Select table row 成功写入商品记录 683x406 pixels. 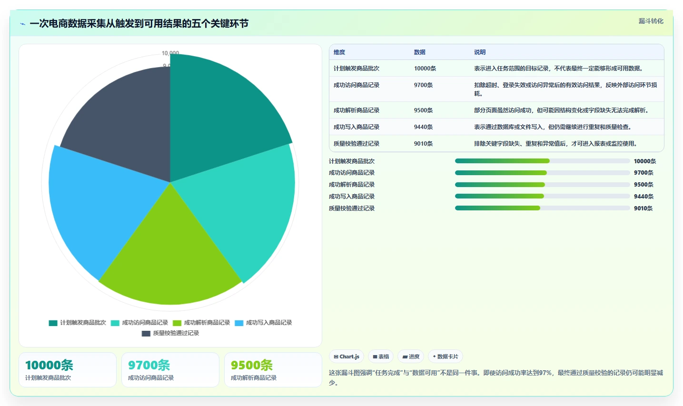coord(496,127)
